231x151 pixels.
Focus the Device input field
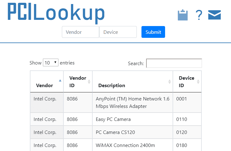[118, 32]
